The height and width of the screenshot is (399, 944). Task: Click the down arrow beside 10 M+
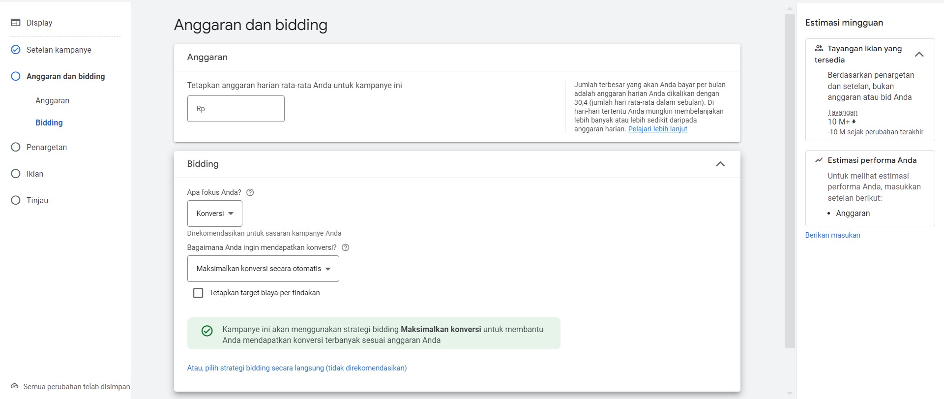854,122
